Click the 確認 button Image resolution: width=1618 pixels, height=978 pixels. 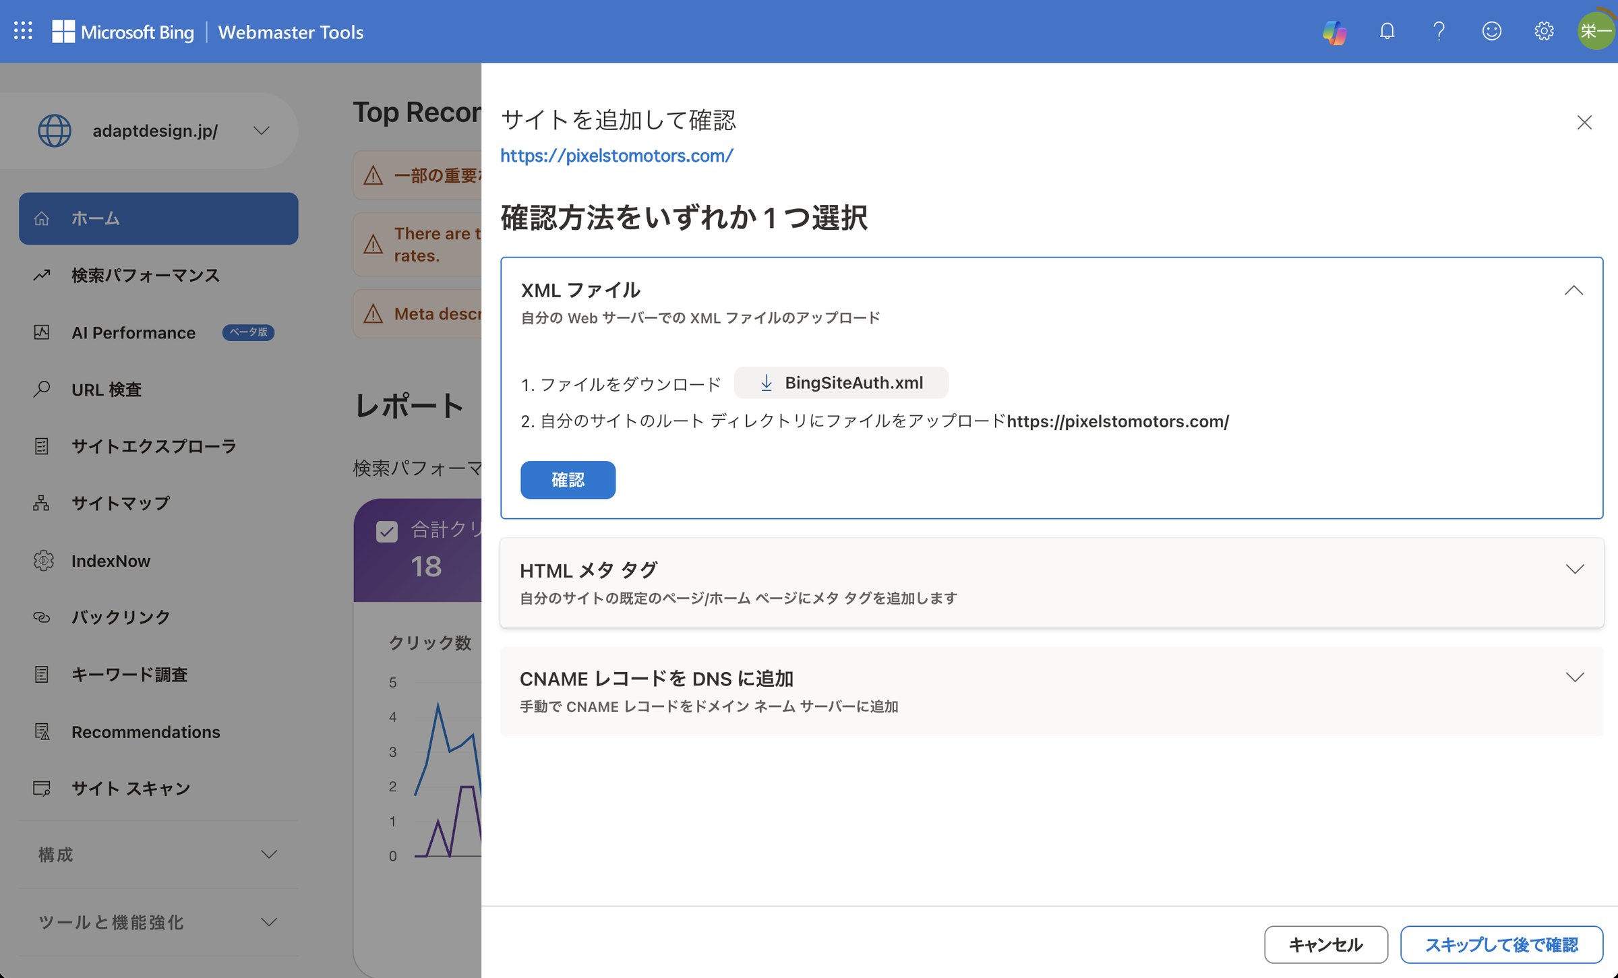click(568, 480)
